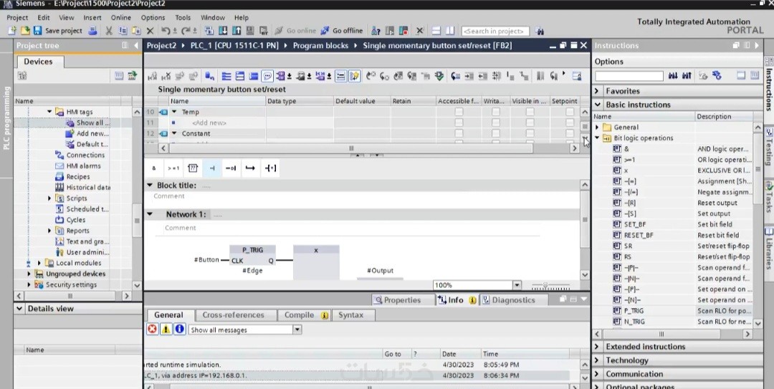
Task: Click the Info tab warning badge icon
Action: tap(472, 300)
